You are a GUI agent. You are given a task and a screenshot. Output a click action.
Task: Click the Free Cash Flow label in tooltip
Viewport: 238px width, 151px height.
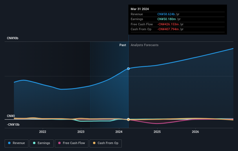pyautogui.click(x=142, y=24)
